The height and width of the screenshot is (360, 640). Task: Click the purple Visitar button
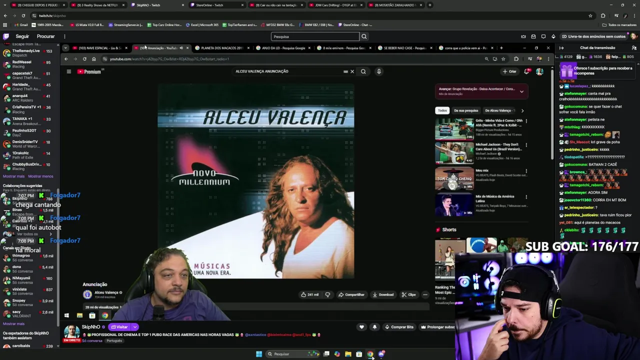pyautogui.click(x=119, y=327)
